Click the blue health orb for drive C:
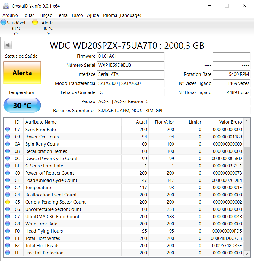254x261 pixels. (3, 22)
